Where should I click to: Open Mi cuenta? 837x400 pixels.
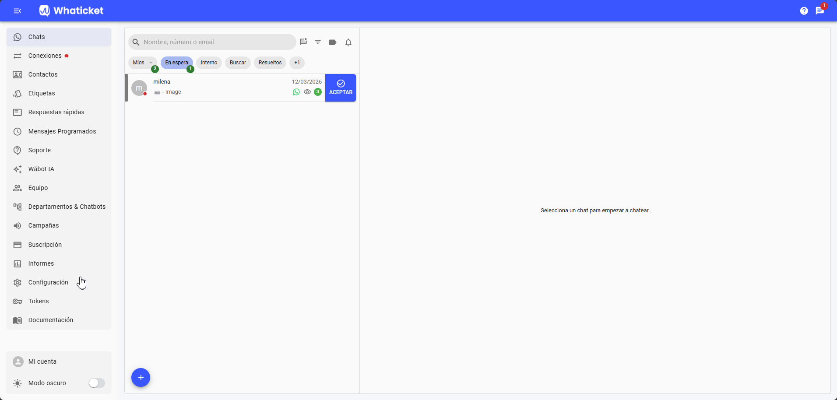point(59,361)
